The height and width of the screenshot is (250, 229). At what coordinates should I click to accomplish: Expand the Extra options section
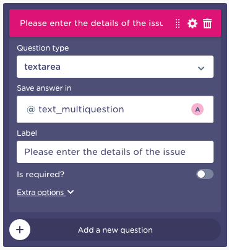point(41,193)
